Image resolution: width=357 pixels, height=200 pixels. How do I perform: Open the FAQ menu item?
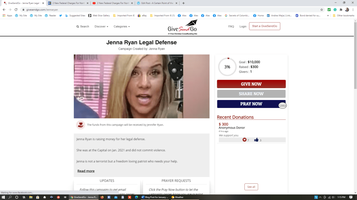click(231, 26)
